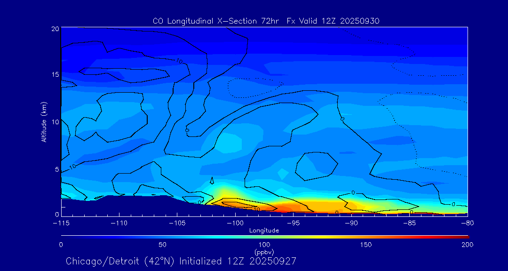Click the longitude tick label -80
Screen dimensions: 508x271
pyautogui.click(x=467, y=223)
